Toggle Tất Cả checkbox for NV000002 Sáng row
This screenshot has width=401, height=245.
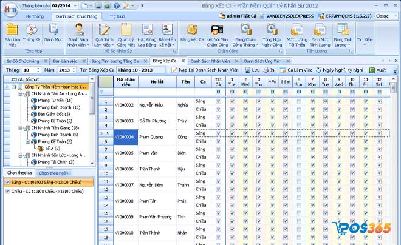click(218, 101)
